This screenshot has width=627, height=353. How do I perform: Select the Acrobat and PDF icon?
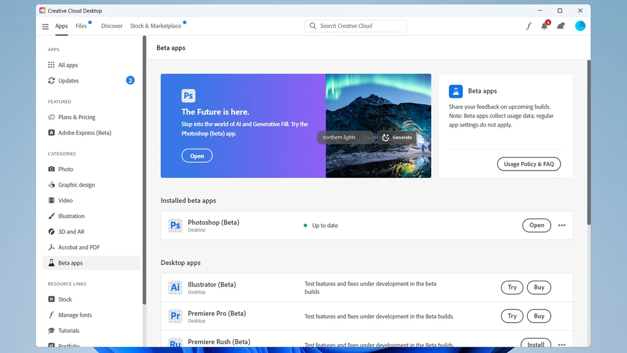(x=51, y=247)
